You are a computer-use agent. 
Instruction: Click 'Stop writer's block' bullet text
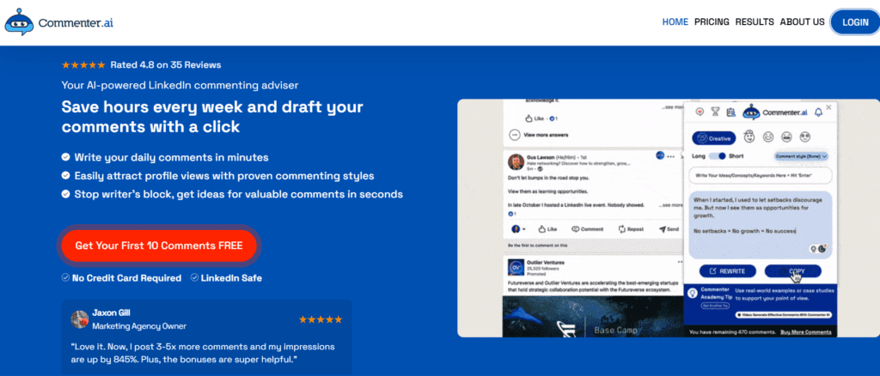click(x=239, y=195)
